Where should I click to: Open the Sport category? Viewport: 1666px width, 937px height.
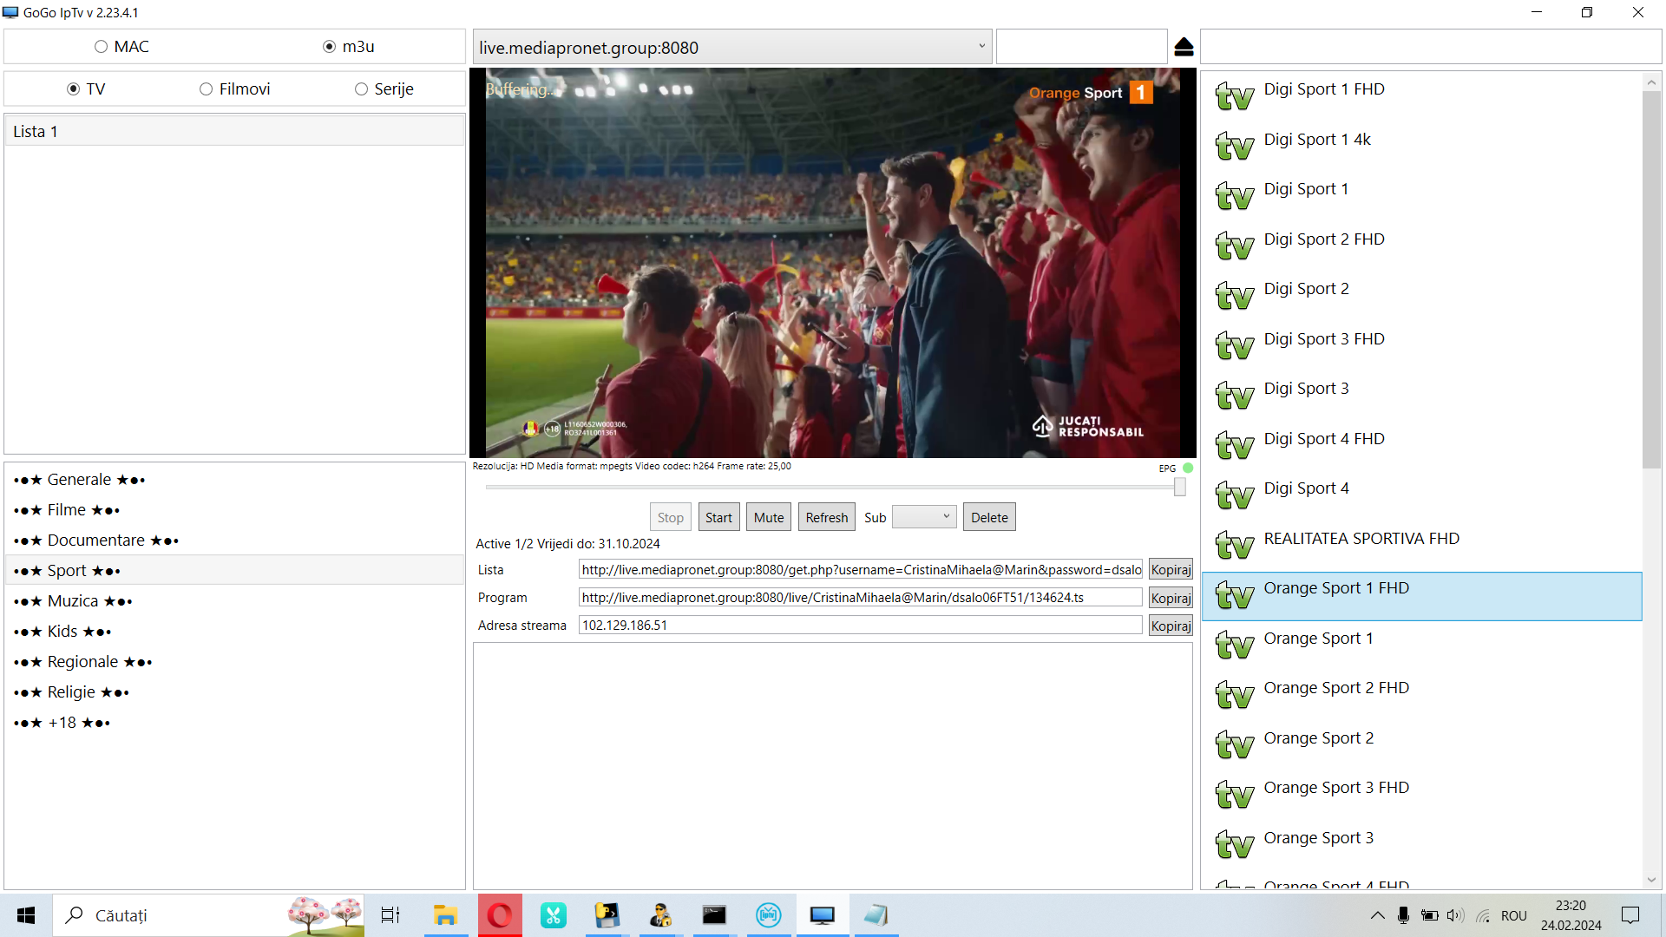234,571
